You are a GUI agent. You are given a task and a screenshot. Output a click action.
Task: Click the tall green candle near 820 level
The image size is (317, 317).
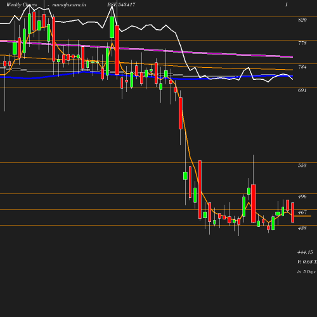(112, 27)
